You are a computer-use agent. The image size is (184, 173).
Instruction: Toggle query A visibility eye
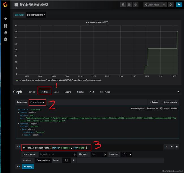(172, 147)
